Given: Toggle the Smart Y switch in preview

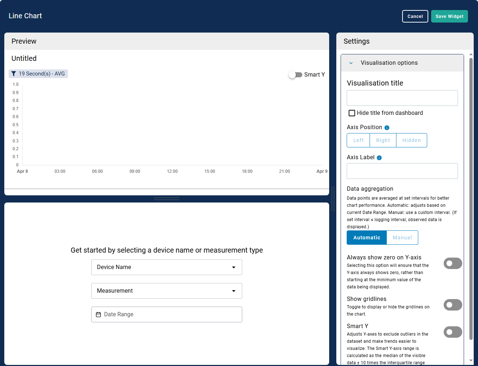Looking at the screenshot, I should click(x=296, y=75).
